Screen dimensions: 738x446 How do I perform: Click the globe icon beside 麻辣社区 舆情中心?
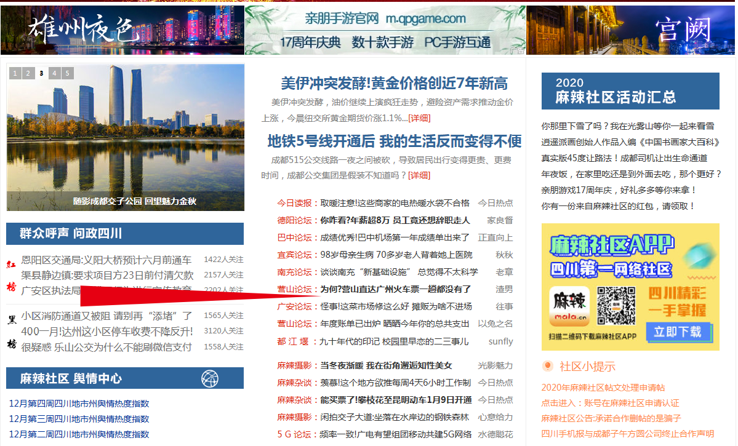point(210,378)
